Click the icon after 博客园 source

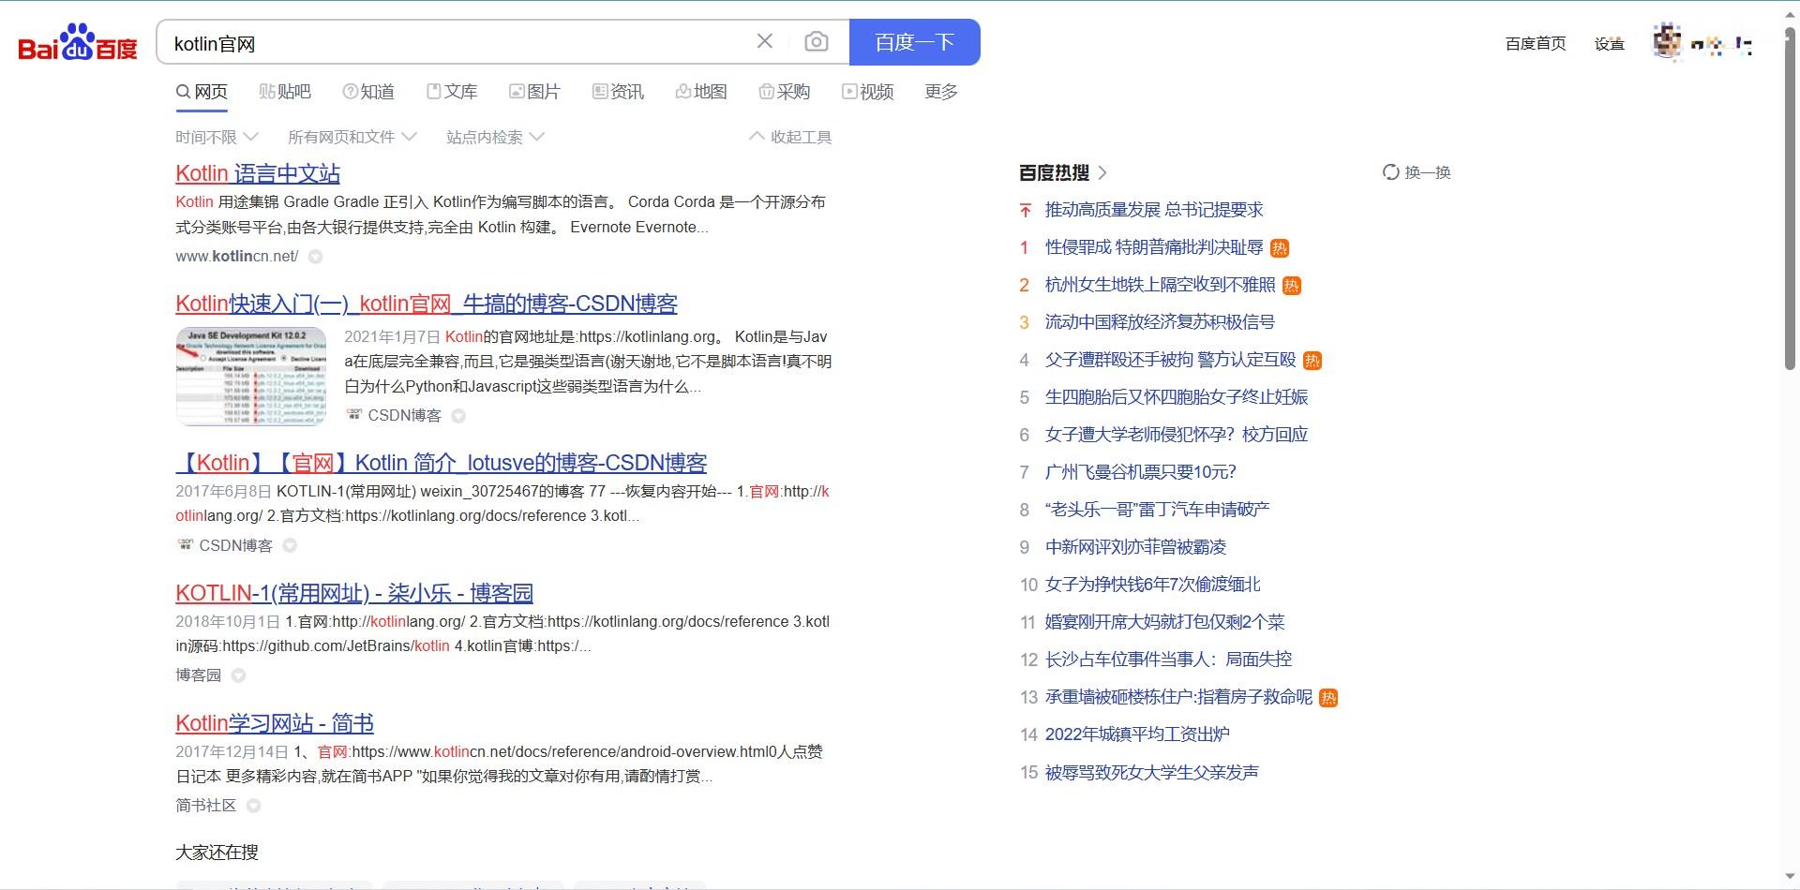click(x=238, y=675)
